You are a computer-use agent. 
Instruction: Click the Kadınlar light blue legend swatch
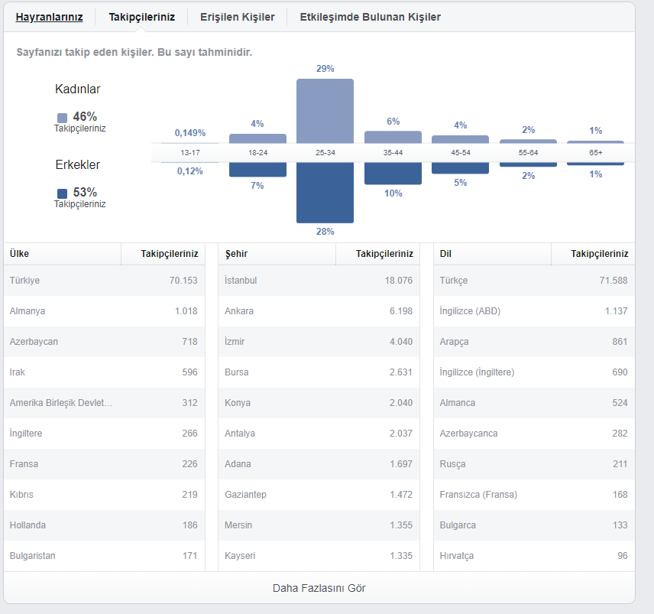(x=62, y=118)
